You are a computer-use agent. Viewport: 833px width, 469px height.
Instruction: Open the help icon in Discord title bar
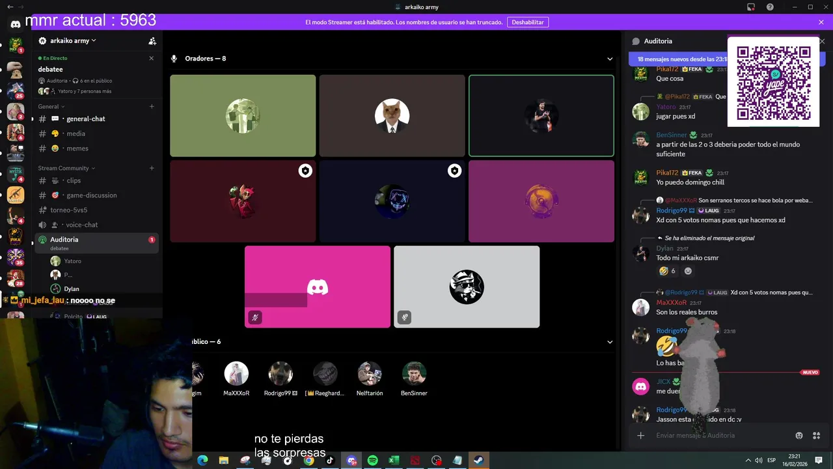770,7
